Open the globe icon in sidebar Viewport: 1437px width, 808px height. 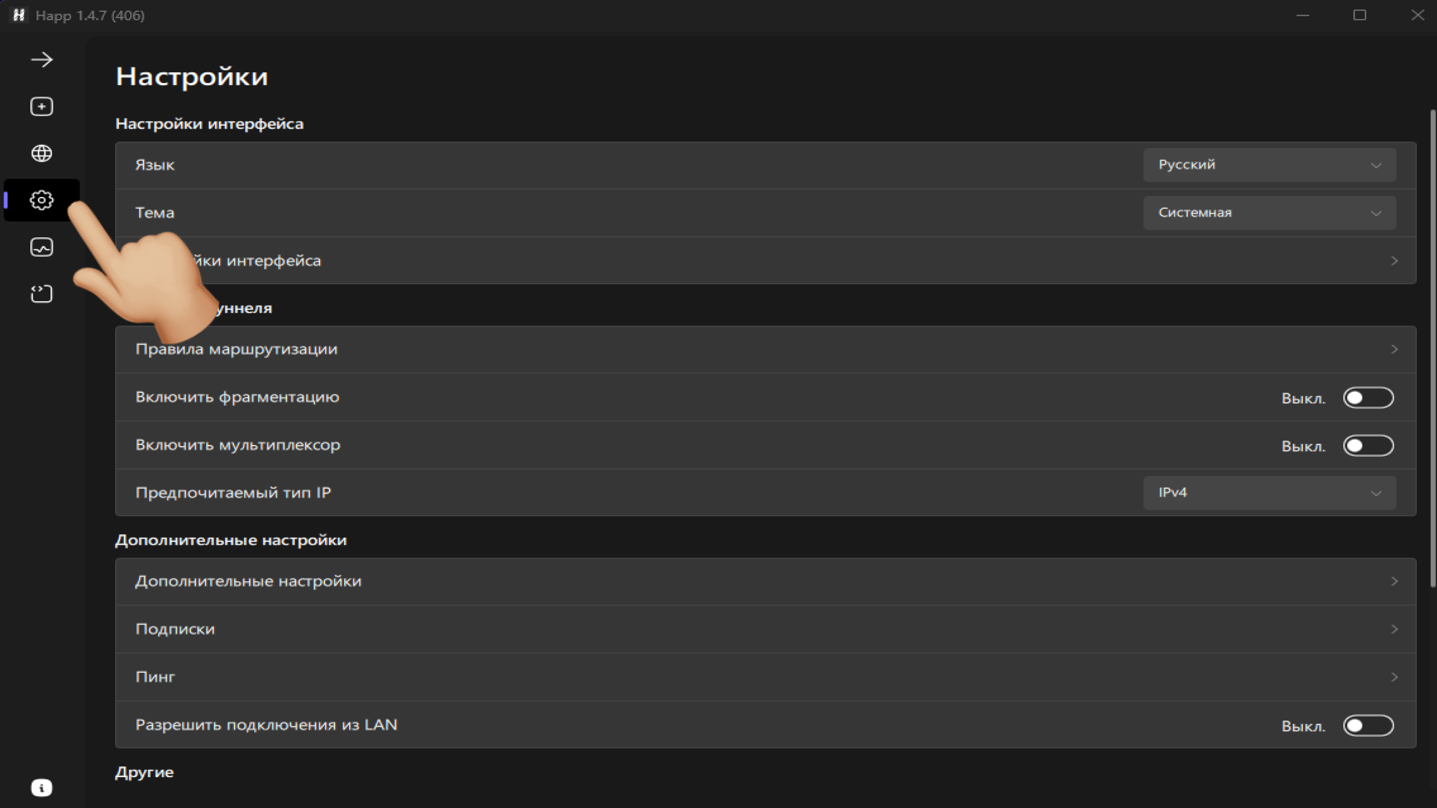tap(42, 153)
